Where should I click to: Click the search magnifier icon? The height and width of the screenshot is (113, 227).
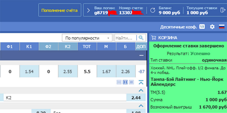(x=141, y=38)
